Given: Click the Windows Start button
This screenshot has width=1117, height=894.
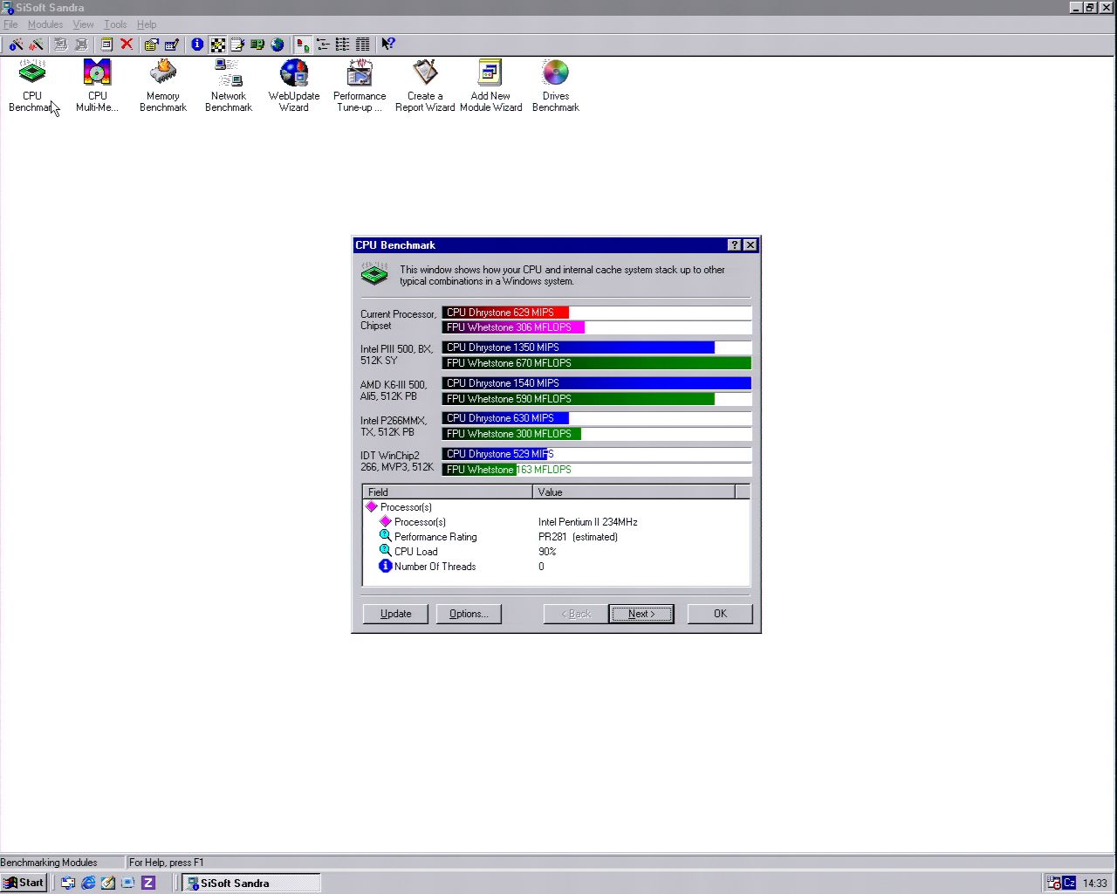Looking at the screenshot, I should [24, 883].
